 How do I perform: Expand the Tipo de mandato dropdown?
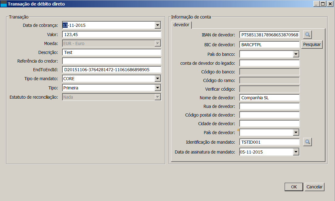pyautogui.click(x=158, y=79)
